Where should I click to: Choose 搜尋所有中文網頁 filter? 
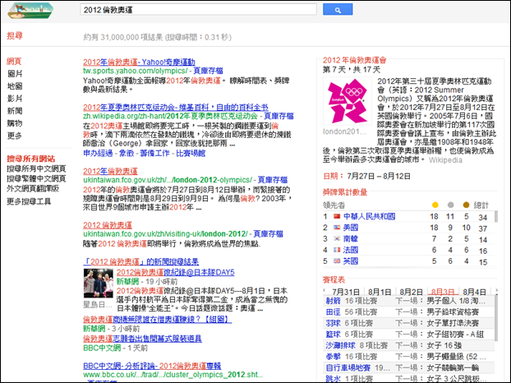pos(36,168)
